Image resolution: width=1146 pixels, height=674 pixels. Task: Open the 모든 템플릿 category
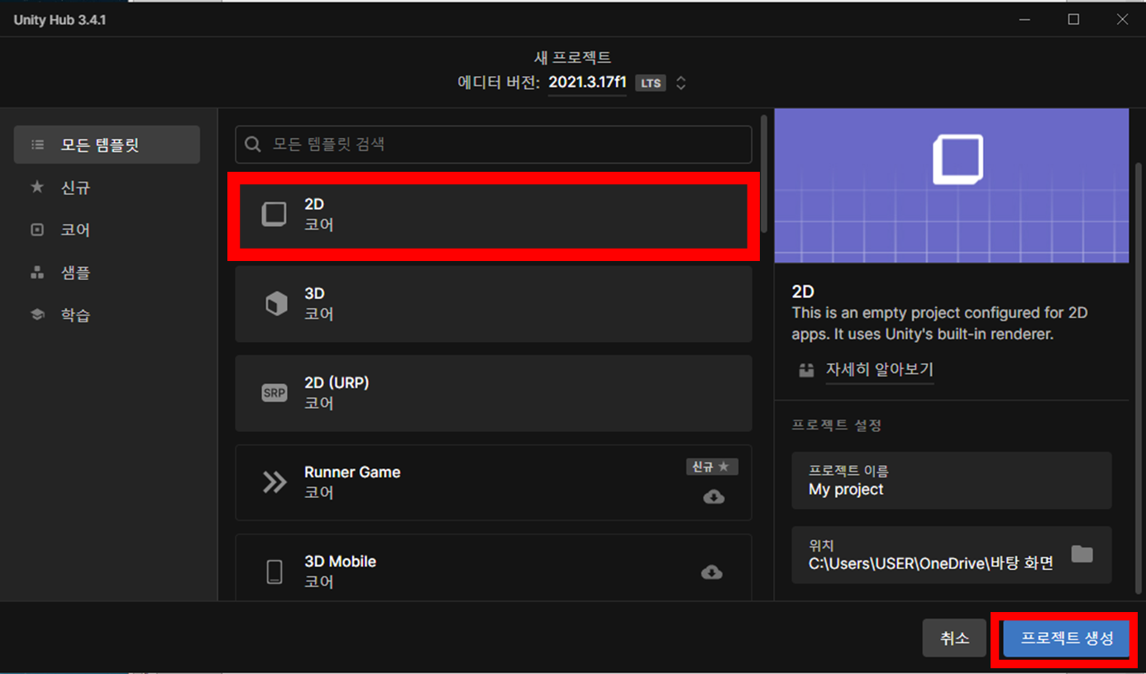click(x=107, y=145)
